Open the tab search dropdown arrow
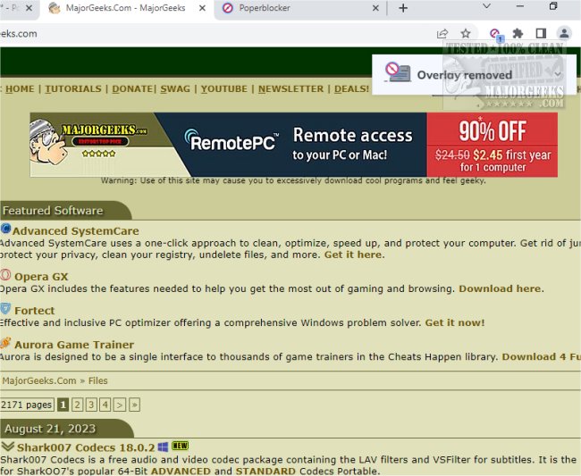Viewport: 581px width, 476px height. [x=486, y=6]
